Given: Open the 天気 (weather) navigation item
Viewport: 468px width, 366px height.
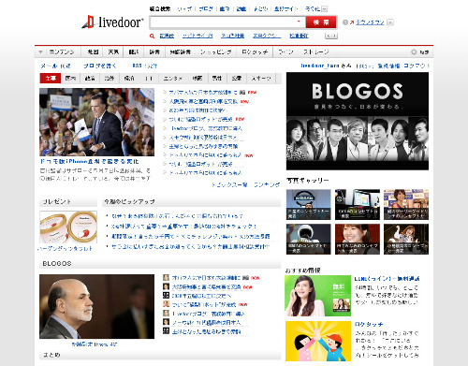Looking at the screenshot, I should coord(113,52).
